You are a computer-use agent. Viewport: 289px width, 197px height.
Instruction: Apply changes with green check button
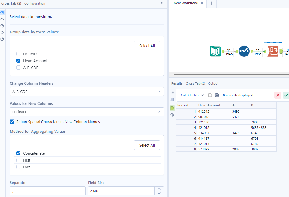click(x=286, y=95)
